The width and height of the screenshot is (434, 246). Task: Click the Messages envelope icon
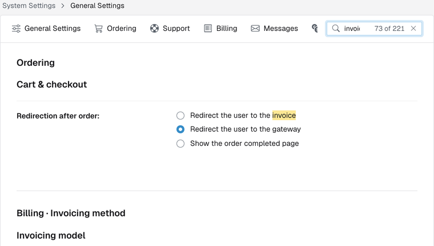click(255, 28)
